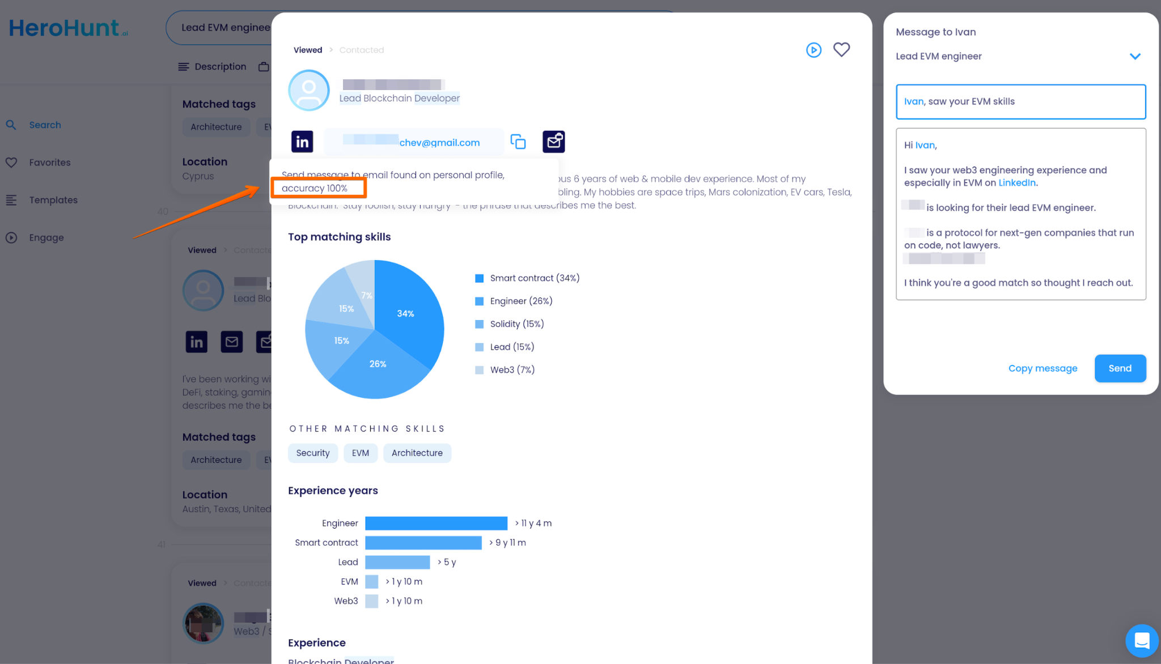Expand the Lead EVM engineer dropdown chevron
Image resolution: width=1161 pixels, height=664 pixels.
tap(1134, 56)
